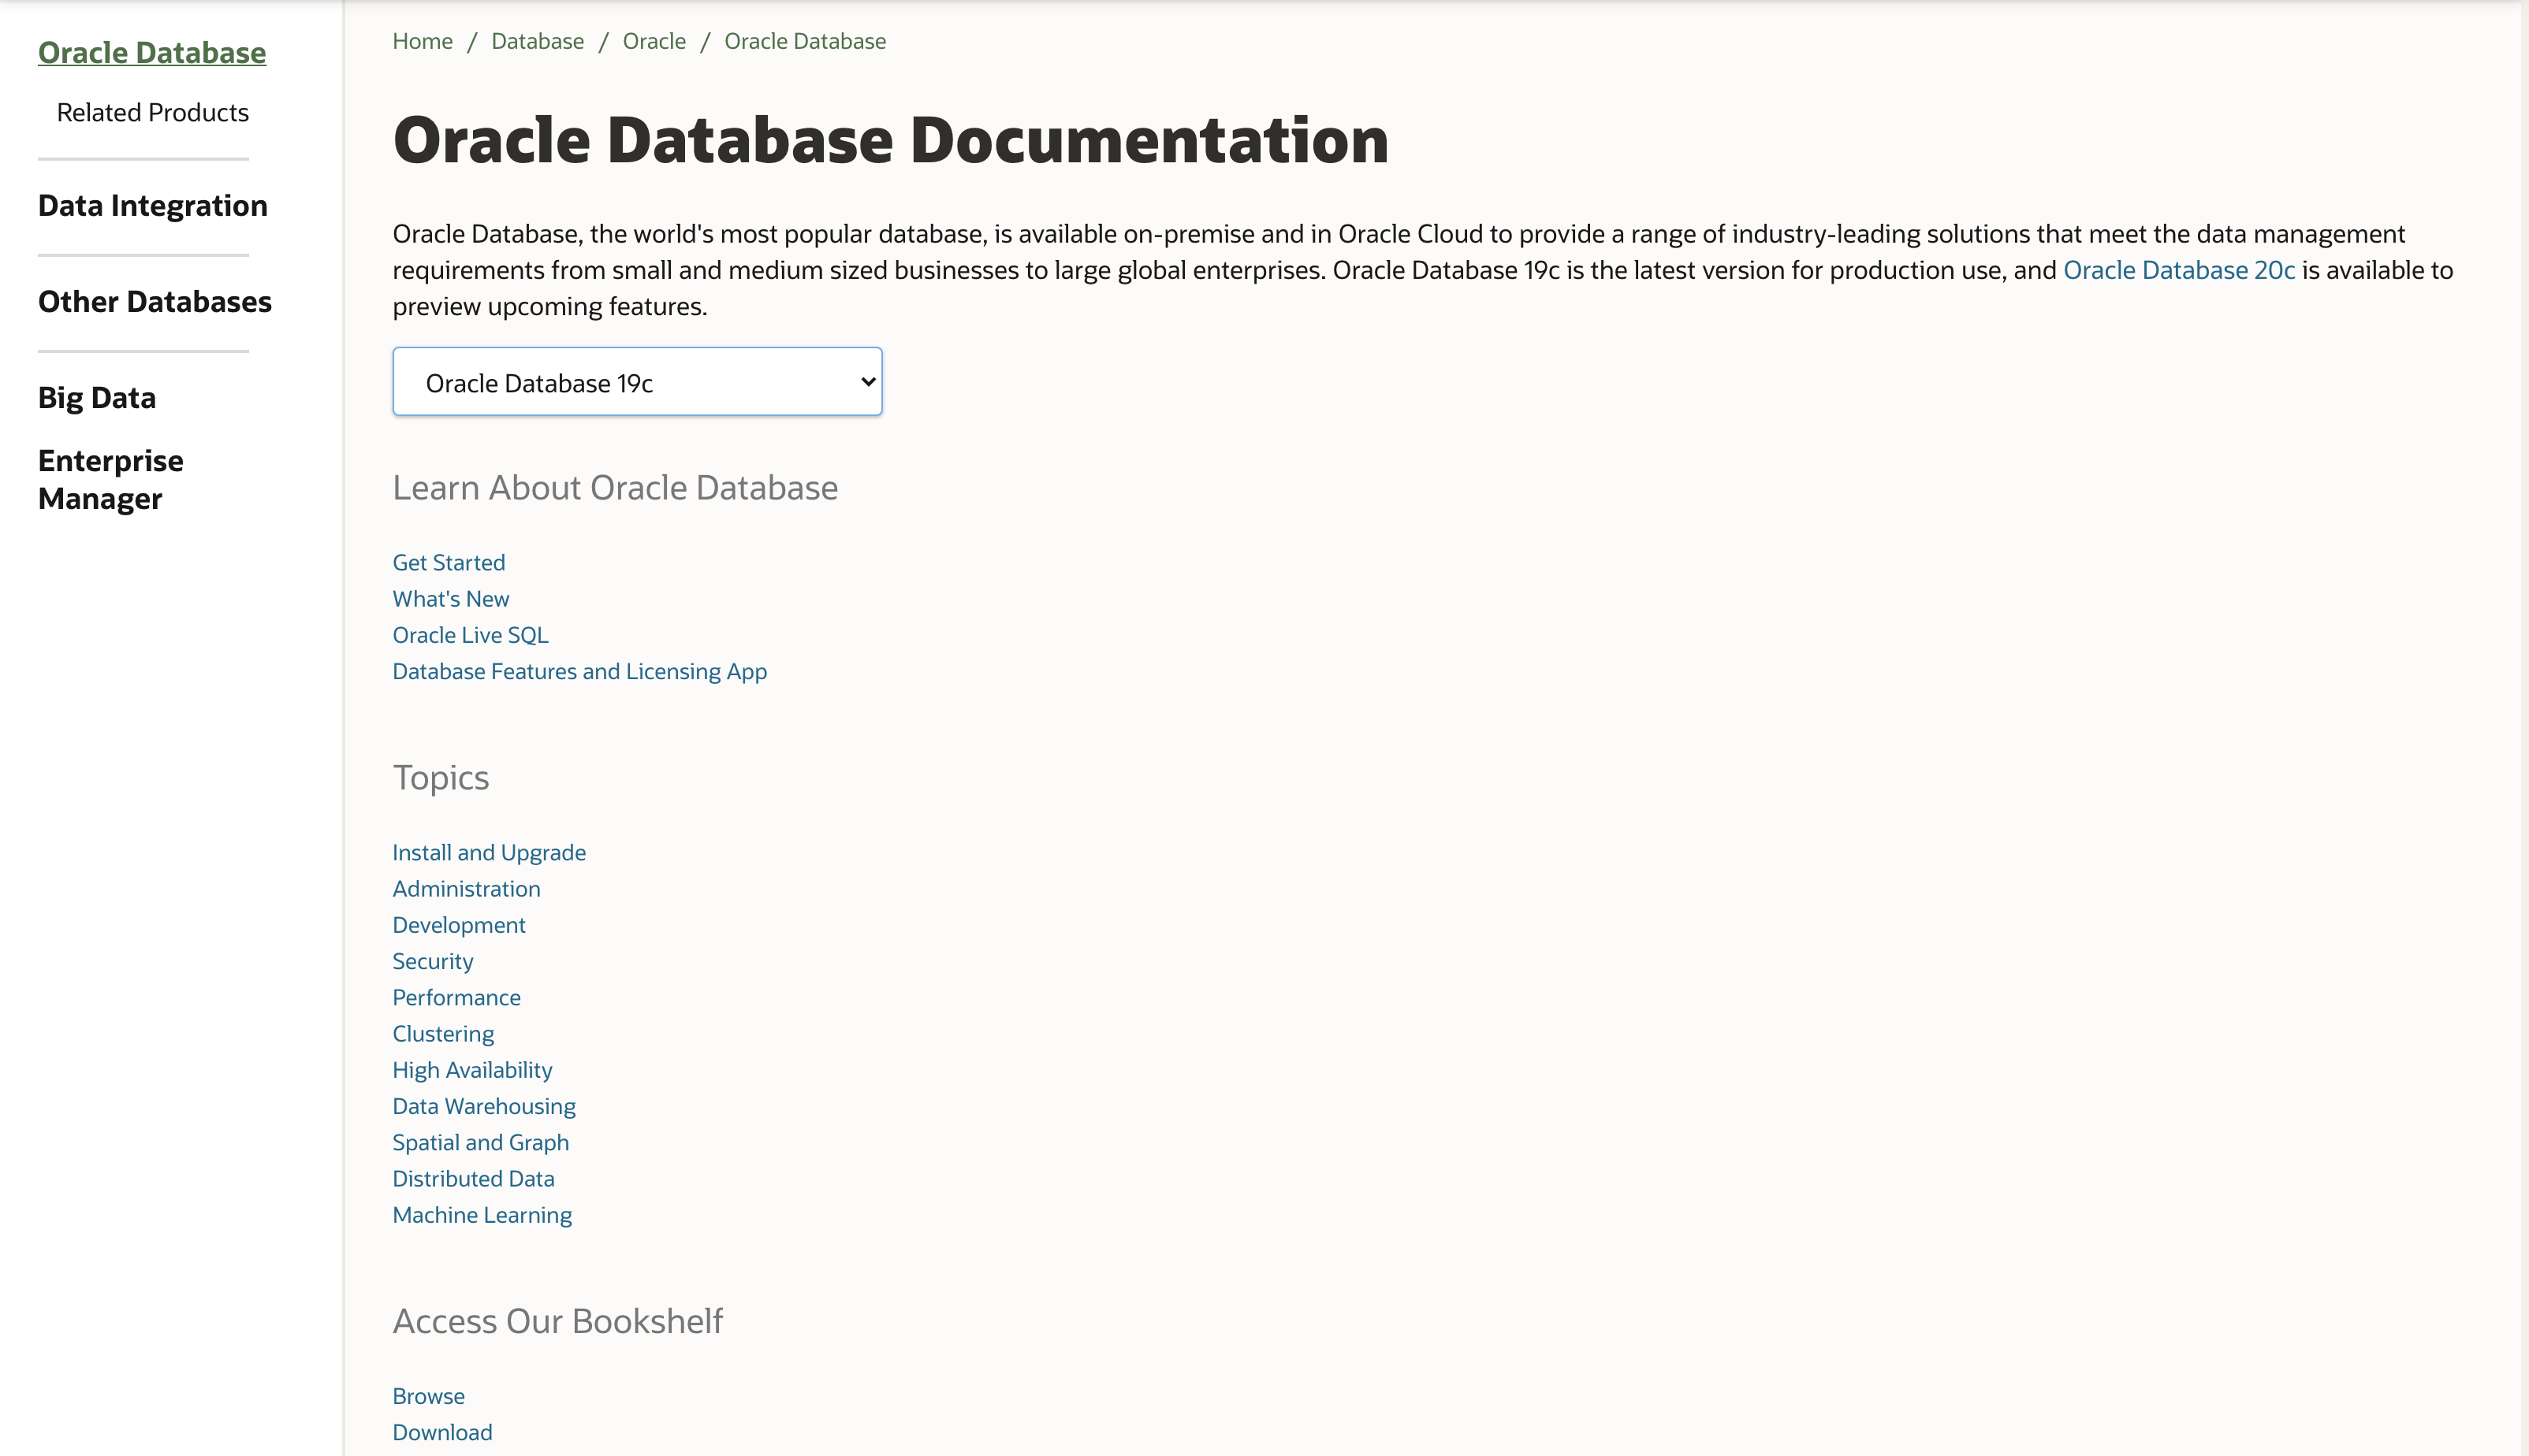
Task: Open the Oracle Database sidebar link
Action: coord(152,53)
